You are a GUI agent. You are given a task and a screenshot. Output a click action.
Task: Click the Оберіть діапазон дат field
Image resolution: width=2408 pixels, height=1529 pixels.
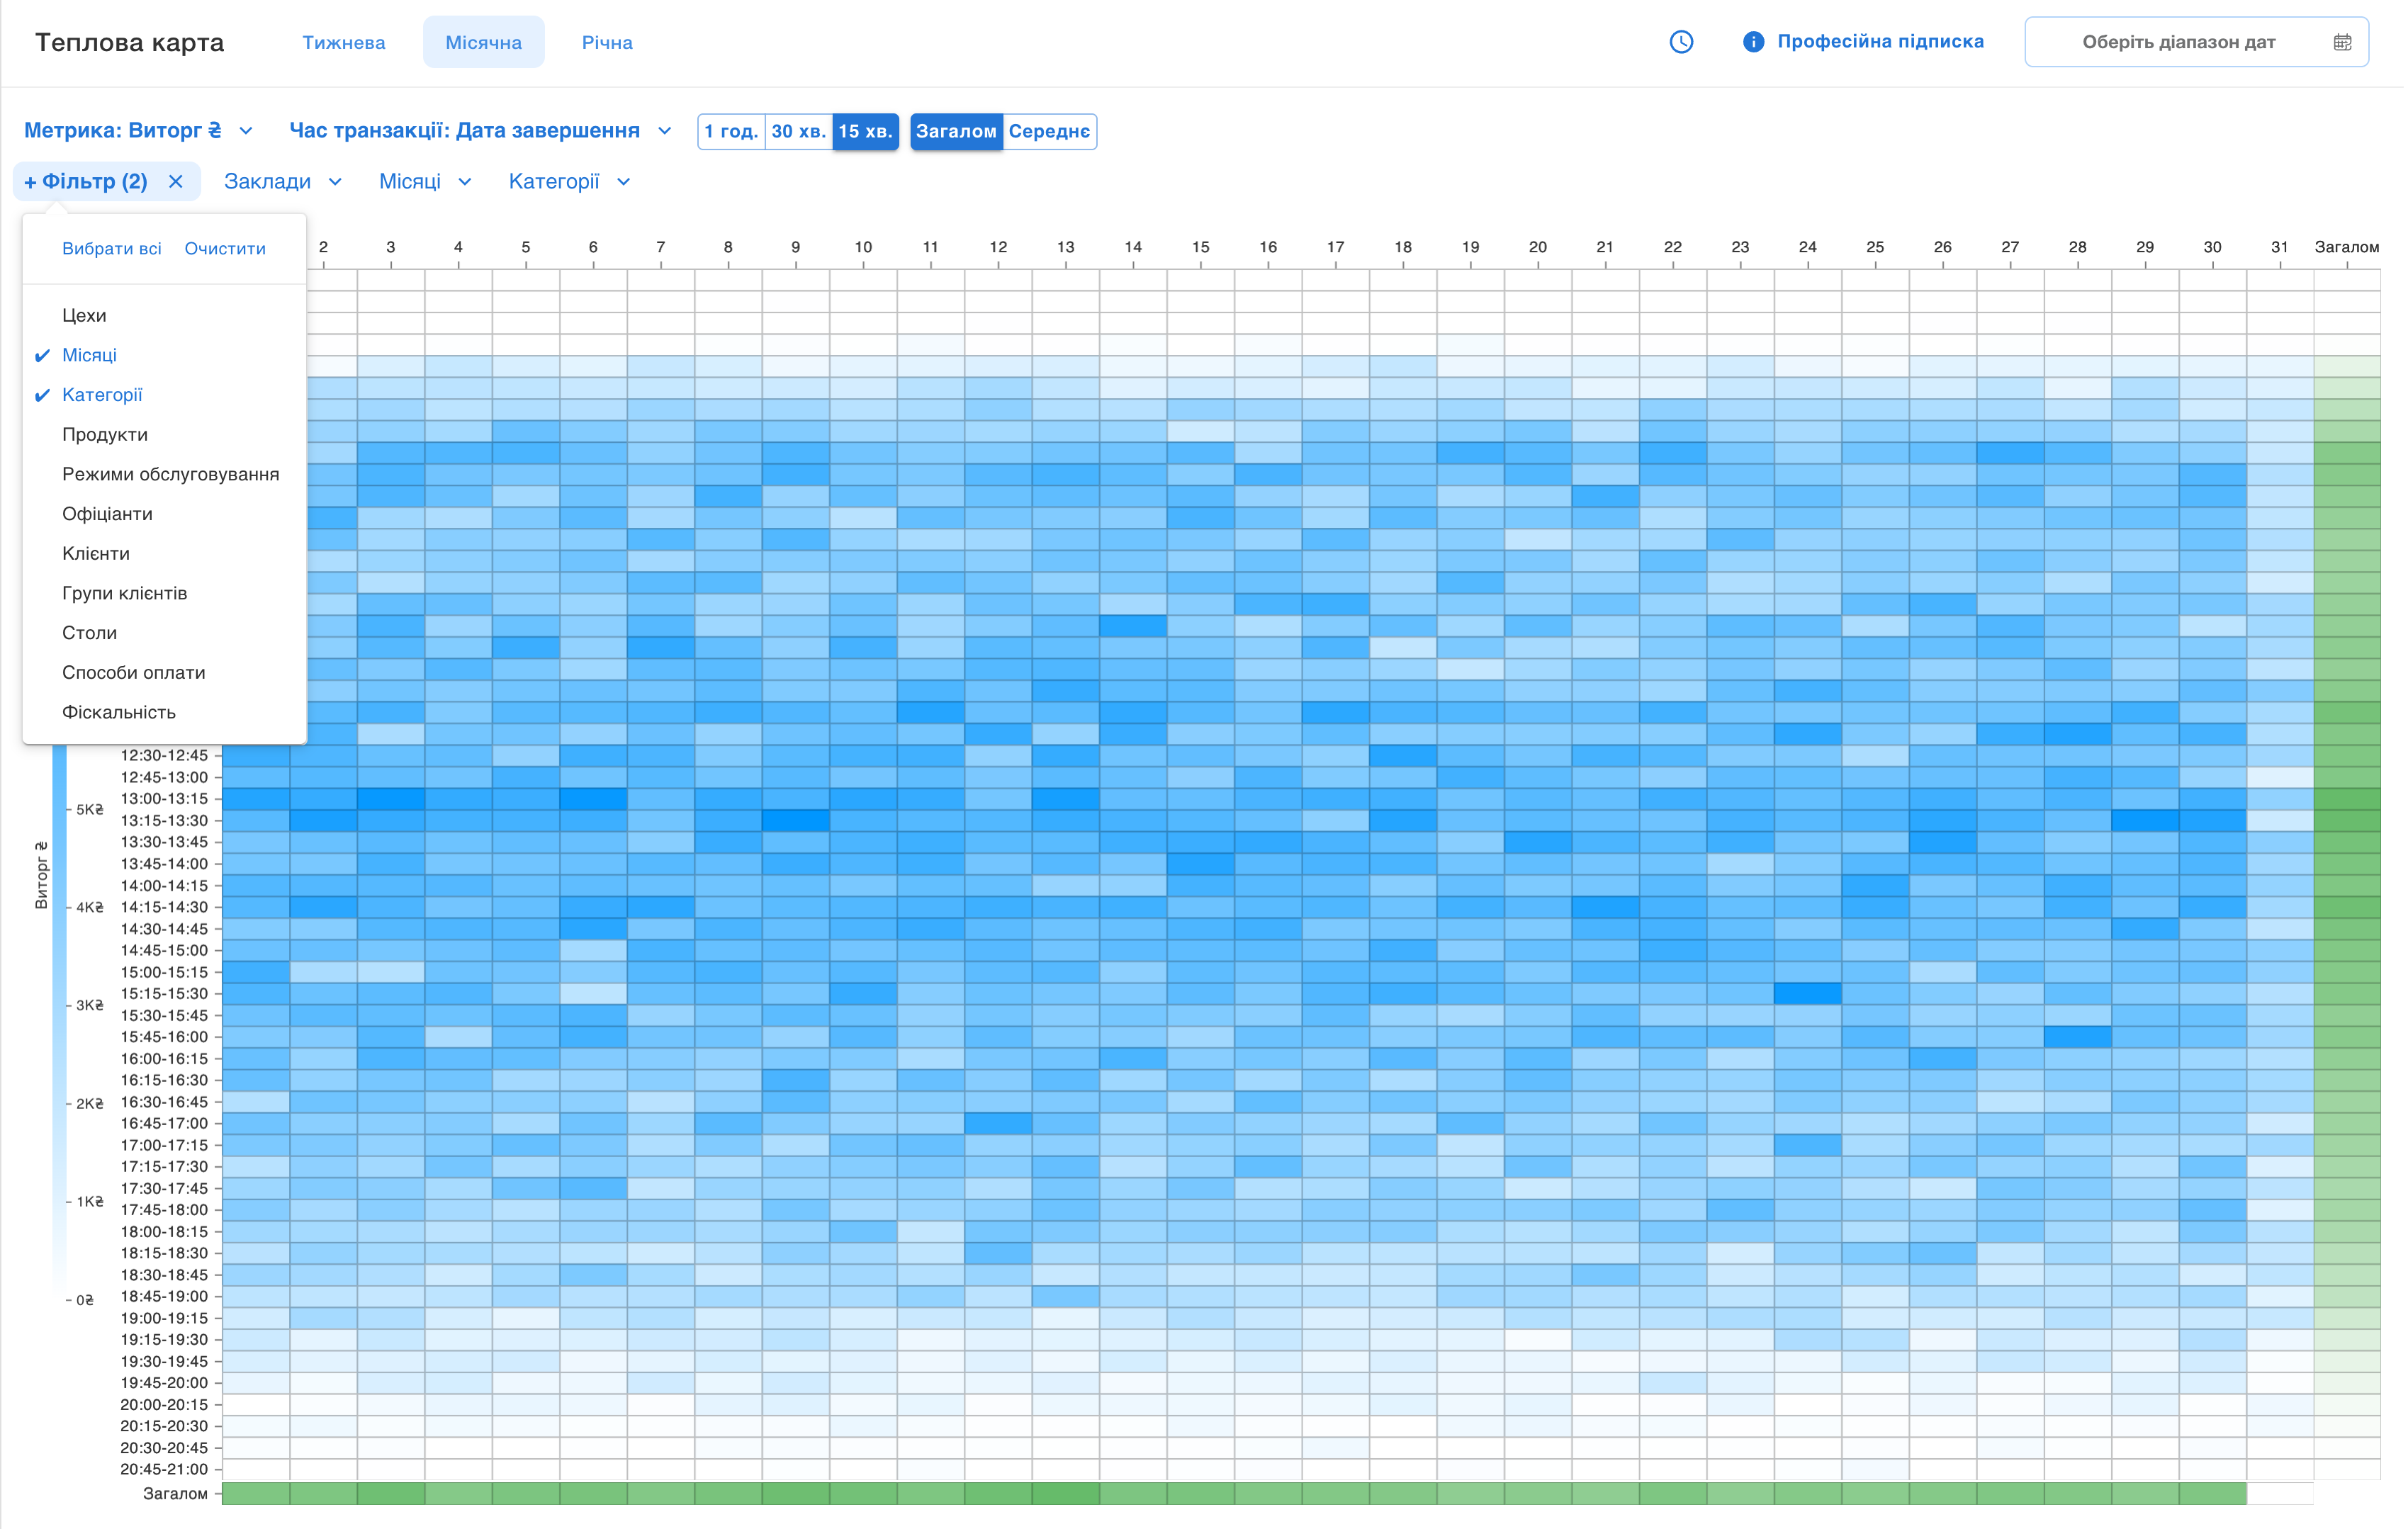(2178, 42)
